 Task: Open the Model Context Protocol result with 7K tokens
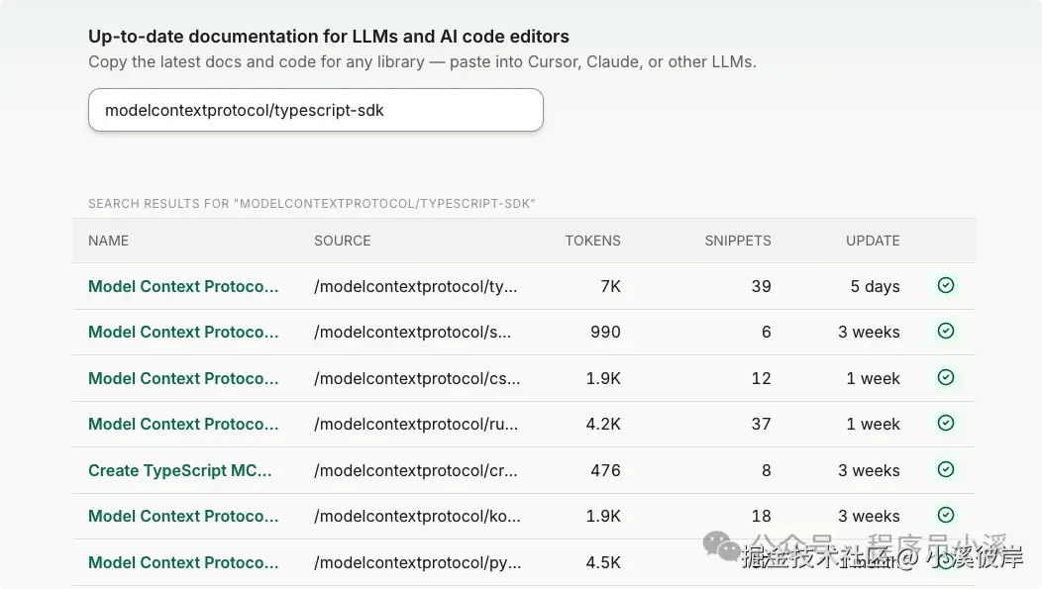tap(183, 286)
